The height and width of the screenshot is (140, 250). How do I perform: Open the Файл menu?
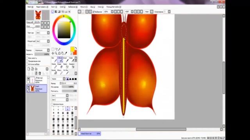pos(30,7)
